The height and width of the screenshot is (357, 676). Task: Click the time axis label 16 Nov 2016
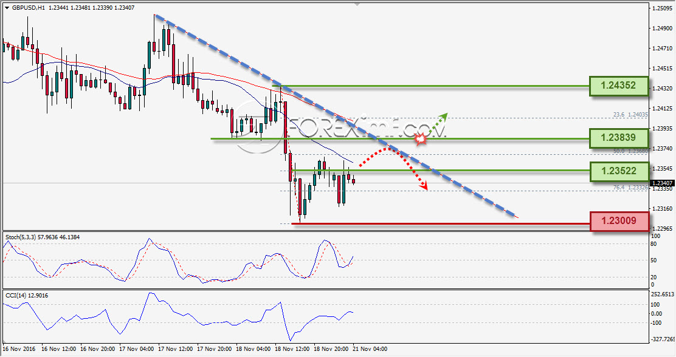(19, 349)
